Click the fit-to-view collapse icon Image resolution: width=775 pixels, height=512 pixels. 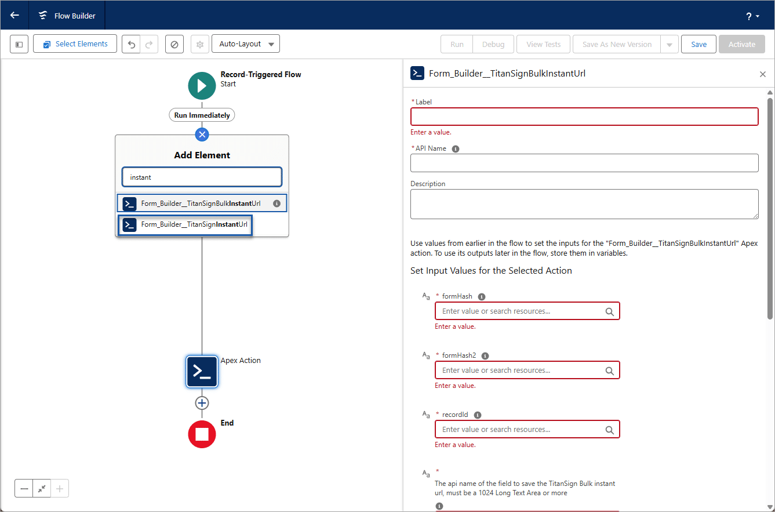pyautogui.click(x=42, y=489)
